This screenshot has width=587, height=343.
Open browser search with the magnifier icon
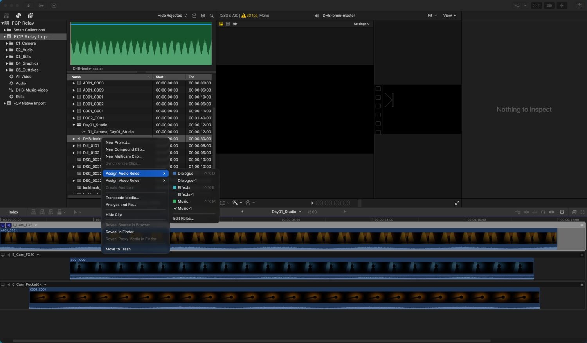click(212, 16)
